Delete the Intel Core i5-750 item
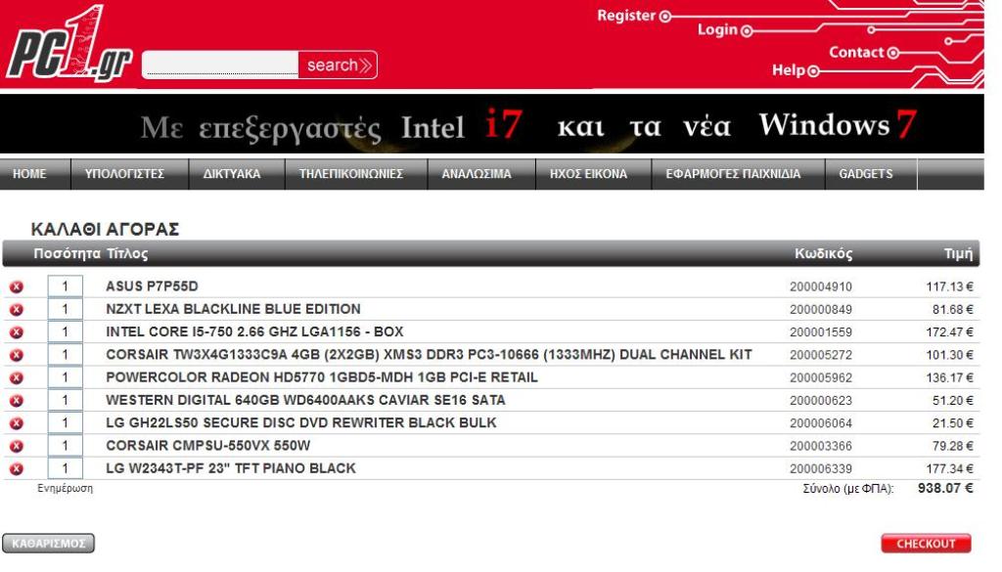 click(x=17, y=332)
